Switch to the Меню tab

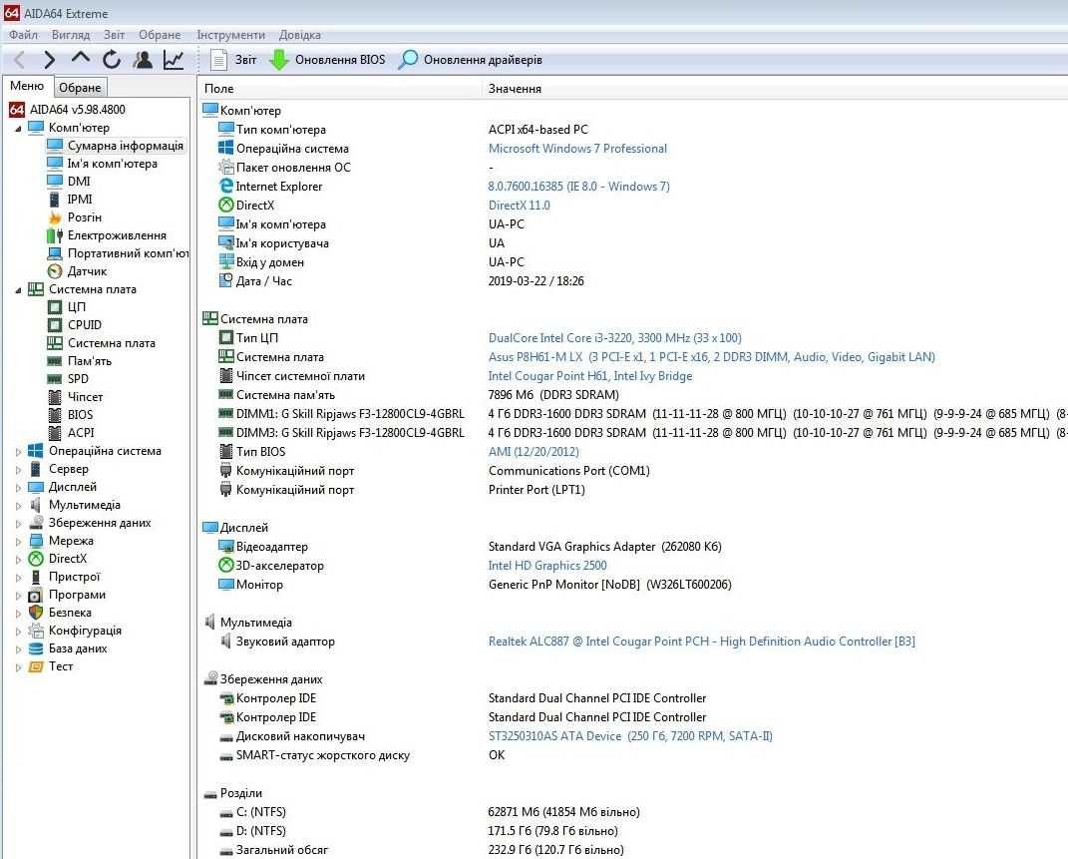point(27,86)
